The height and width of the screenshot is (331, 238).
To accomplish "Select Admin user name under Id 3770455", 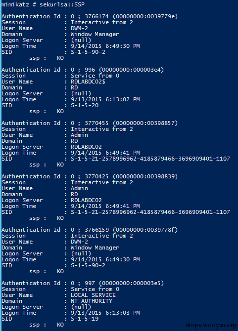I will tap(79, 135).
